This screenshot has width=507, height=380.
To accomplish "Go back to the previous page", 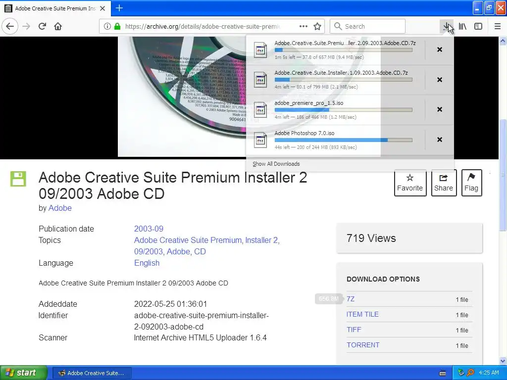I will [10, 26].
